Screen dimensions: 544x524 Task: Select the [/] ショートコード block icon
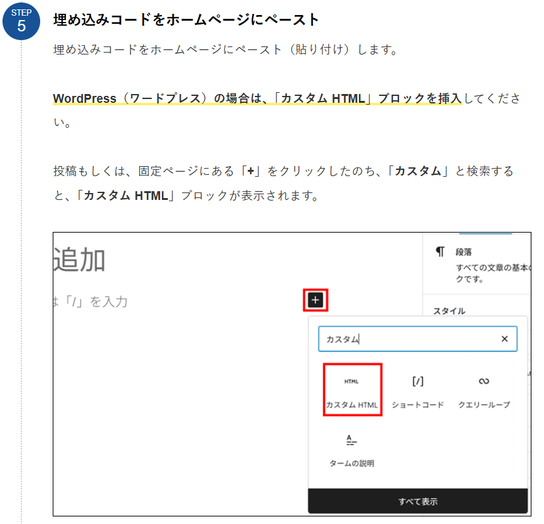click(x=418, y=380)
